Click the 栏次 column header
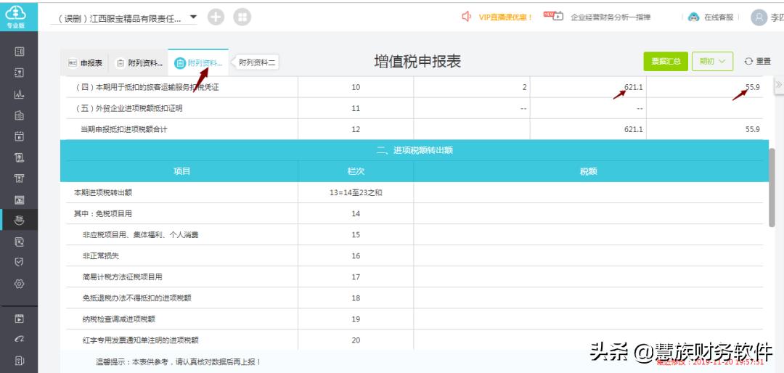The width and height of the screenshot is (784, 373). (356, 171)
